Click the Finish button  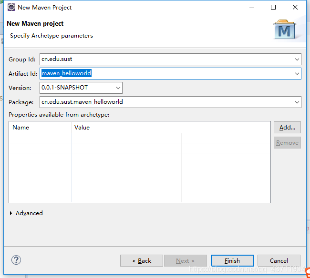click(232, 261)
